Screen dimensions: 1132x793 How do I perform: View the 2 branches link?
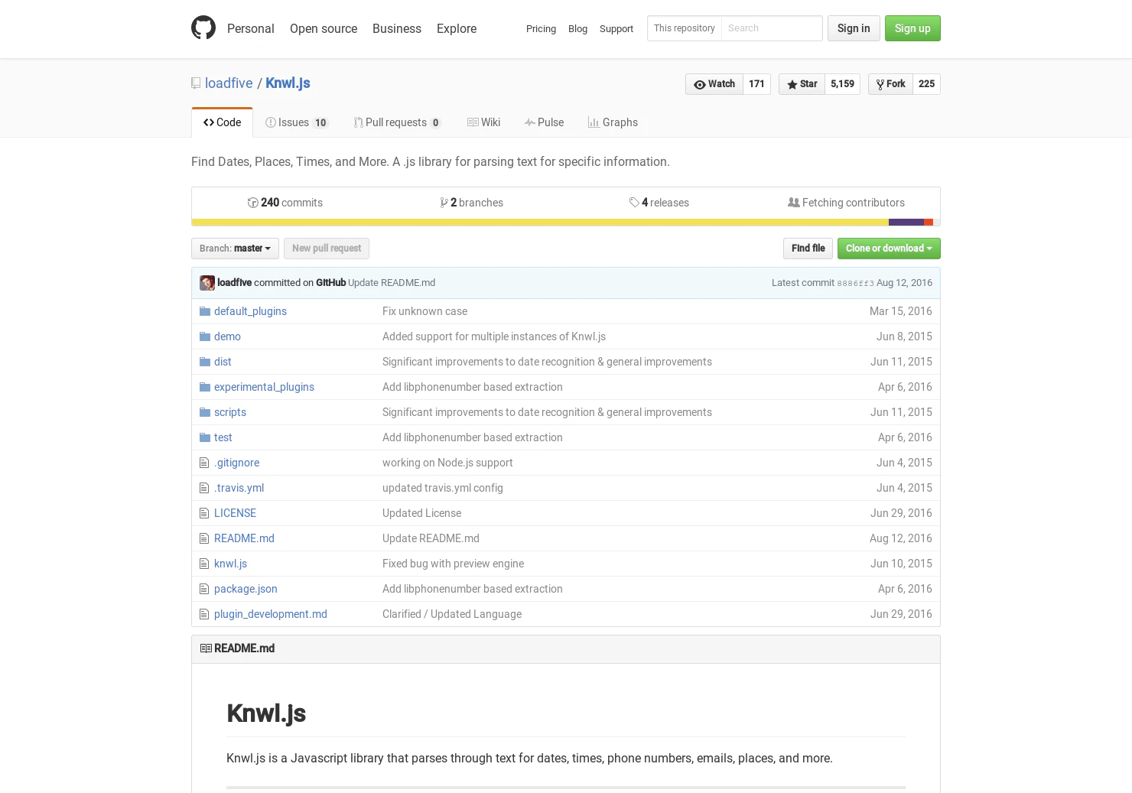click(472, 203)
